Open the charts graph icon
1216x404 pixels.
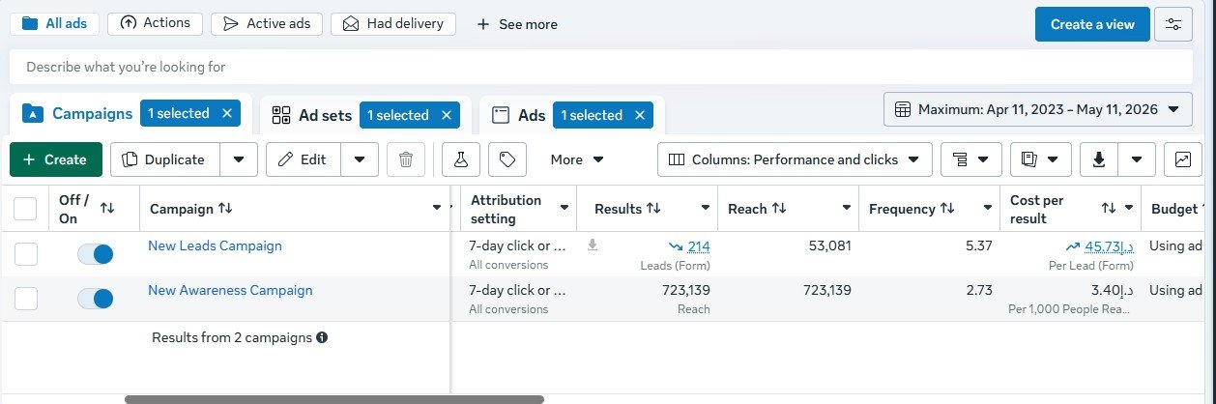click(x=1183, y=159)
